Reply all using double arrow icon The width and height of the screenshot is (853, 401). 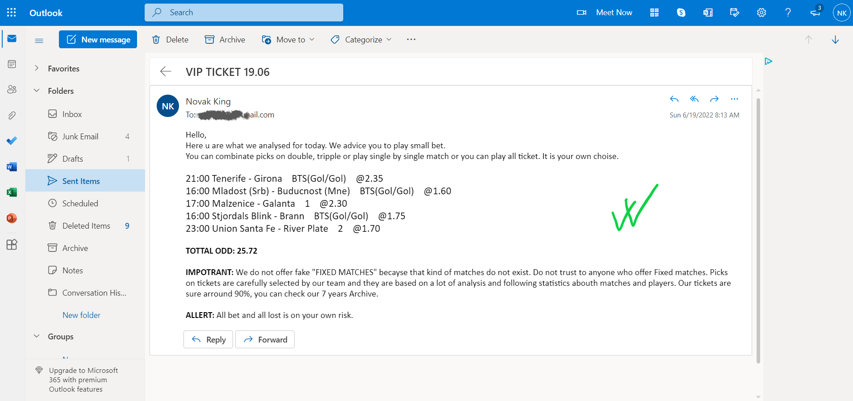pos(694,99)
